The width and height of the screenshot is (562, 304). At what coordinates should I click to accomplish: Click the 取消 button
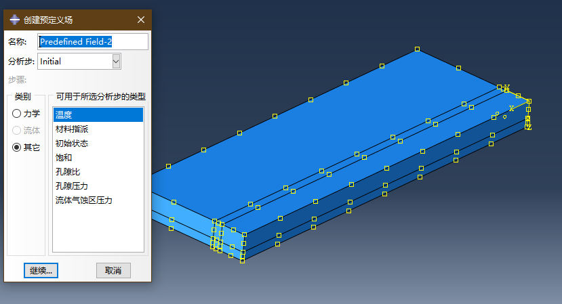click(x=113, y=270)
